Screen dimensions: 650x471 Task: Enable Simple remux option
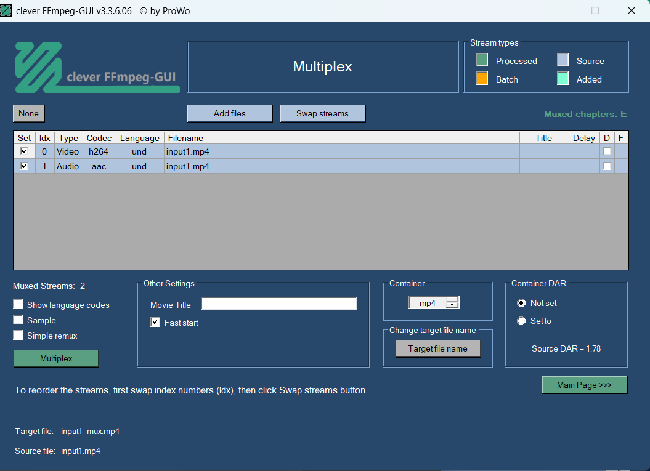[x=18, y=335]
